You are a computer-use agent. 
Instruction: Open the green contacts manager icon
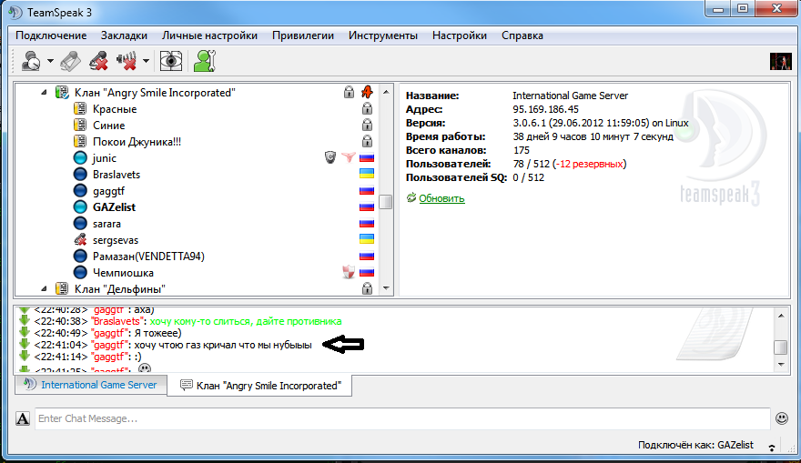pyautogui.click(x=205, y=61)
